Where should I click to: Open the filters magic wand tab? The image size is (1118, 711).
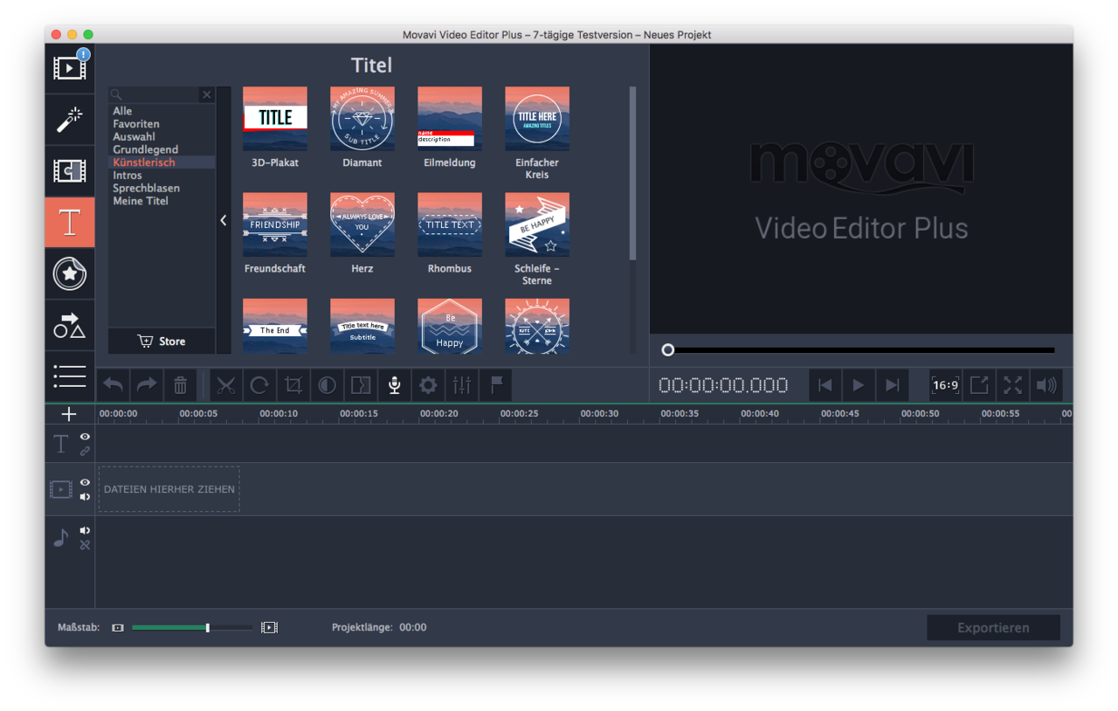pyautogui.click(x=70, y=120)
